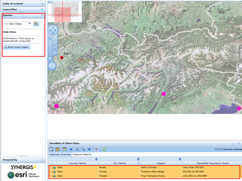Click the filter icon above City Name column
The height and width of the screenshot is (181, 242).
click(x=138, y=159)
